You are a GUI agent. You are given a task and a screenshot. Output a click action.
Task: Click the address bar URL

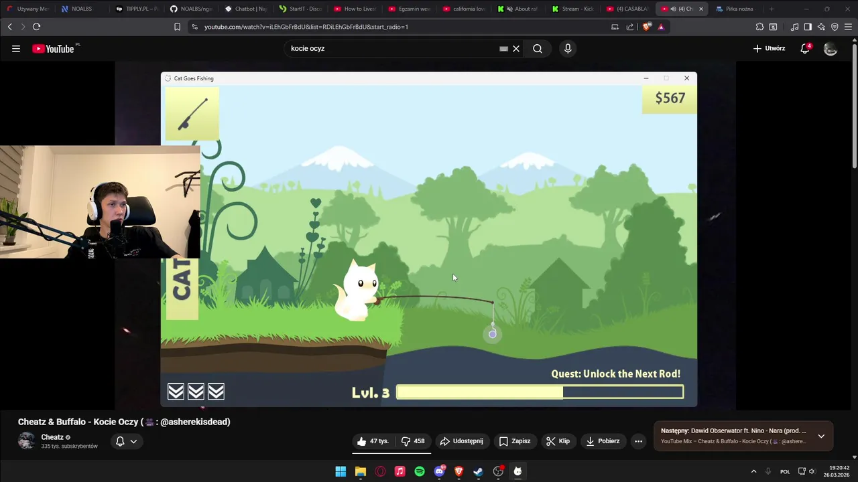(x=306, y=27)
